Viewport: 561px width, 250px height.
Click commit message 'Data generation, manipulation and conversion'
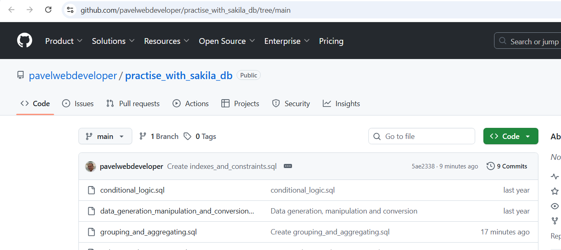(x=344, y=211)
